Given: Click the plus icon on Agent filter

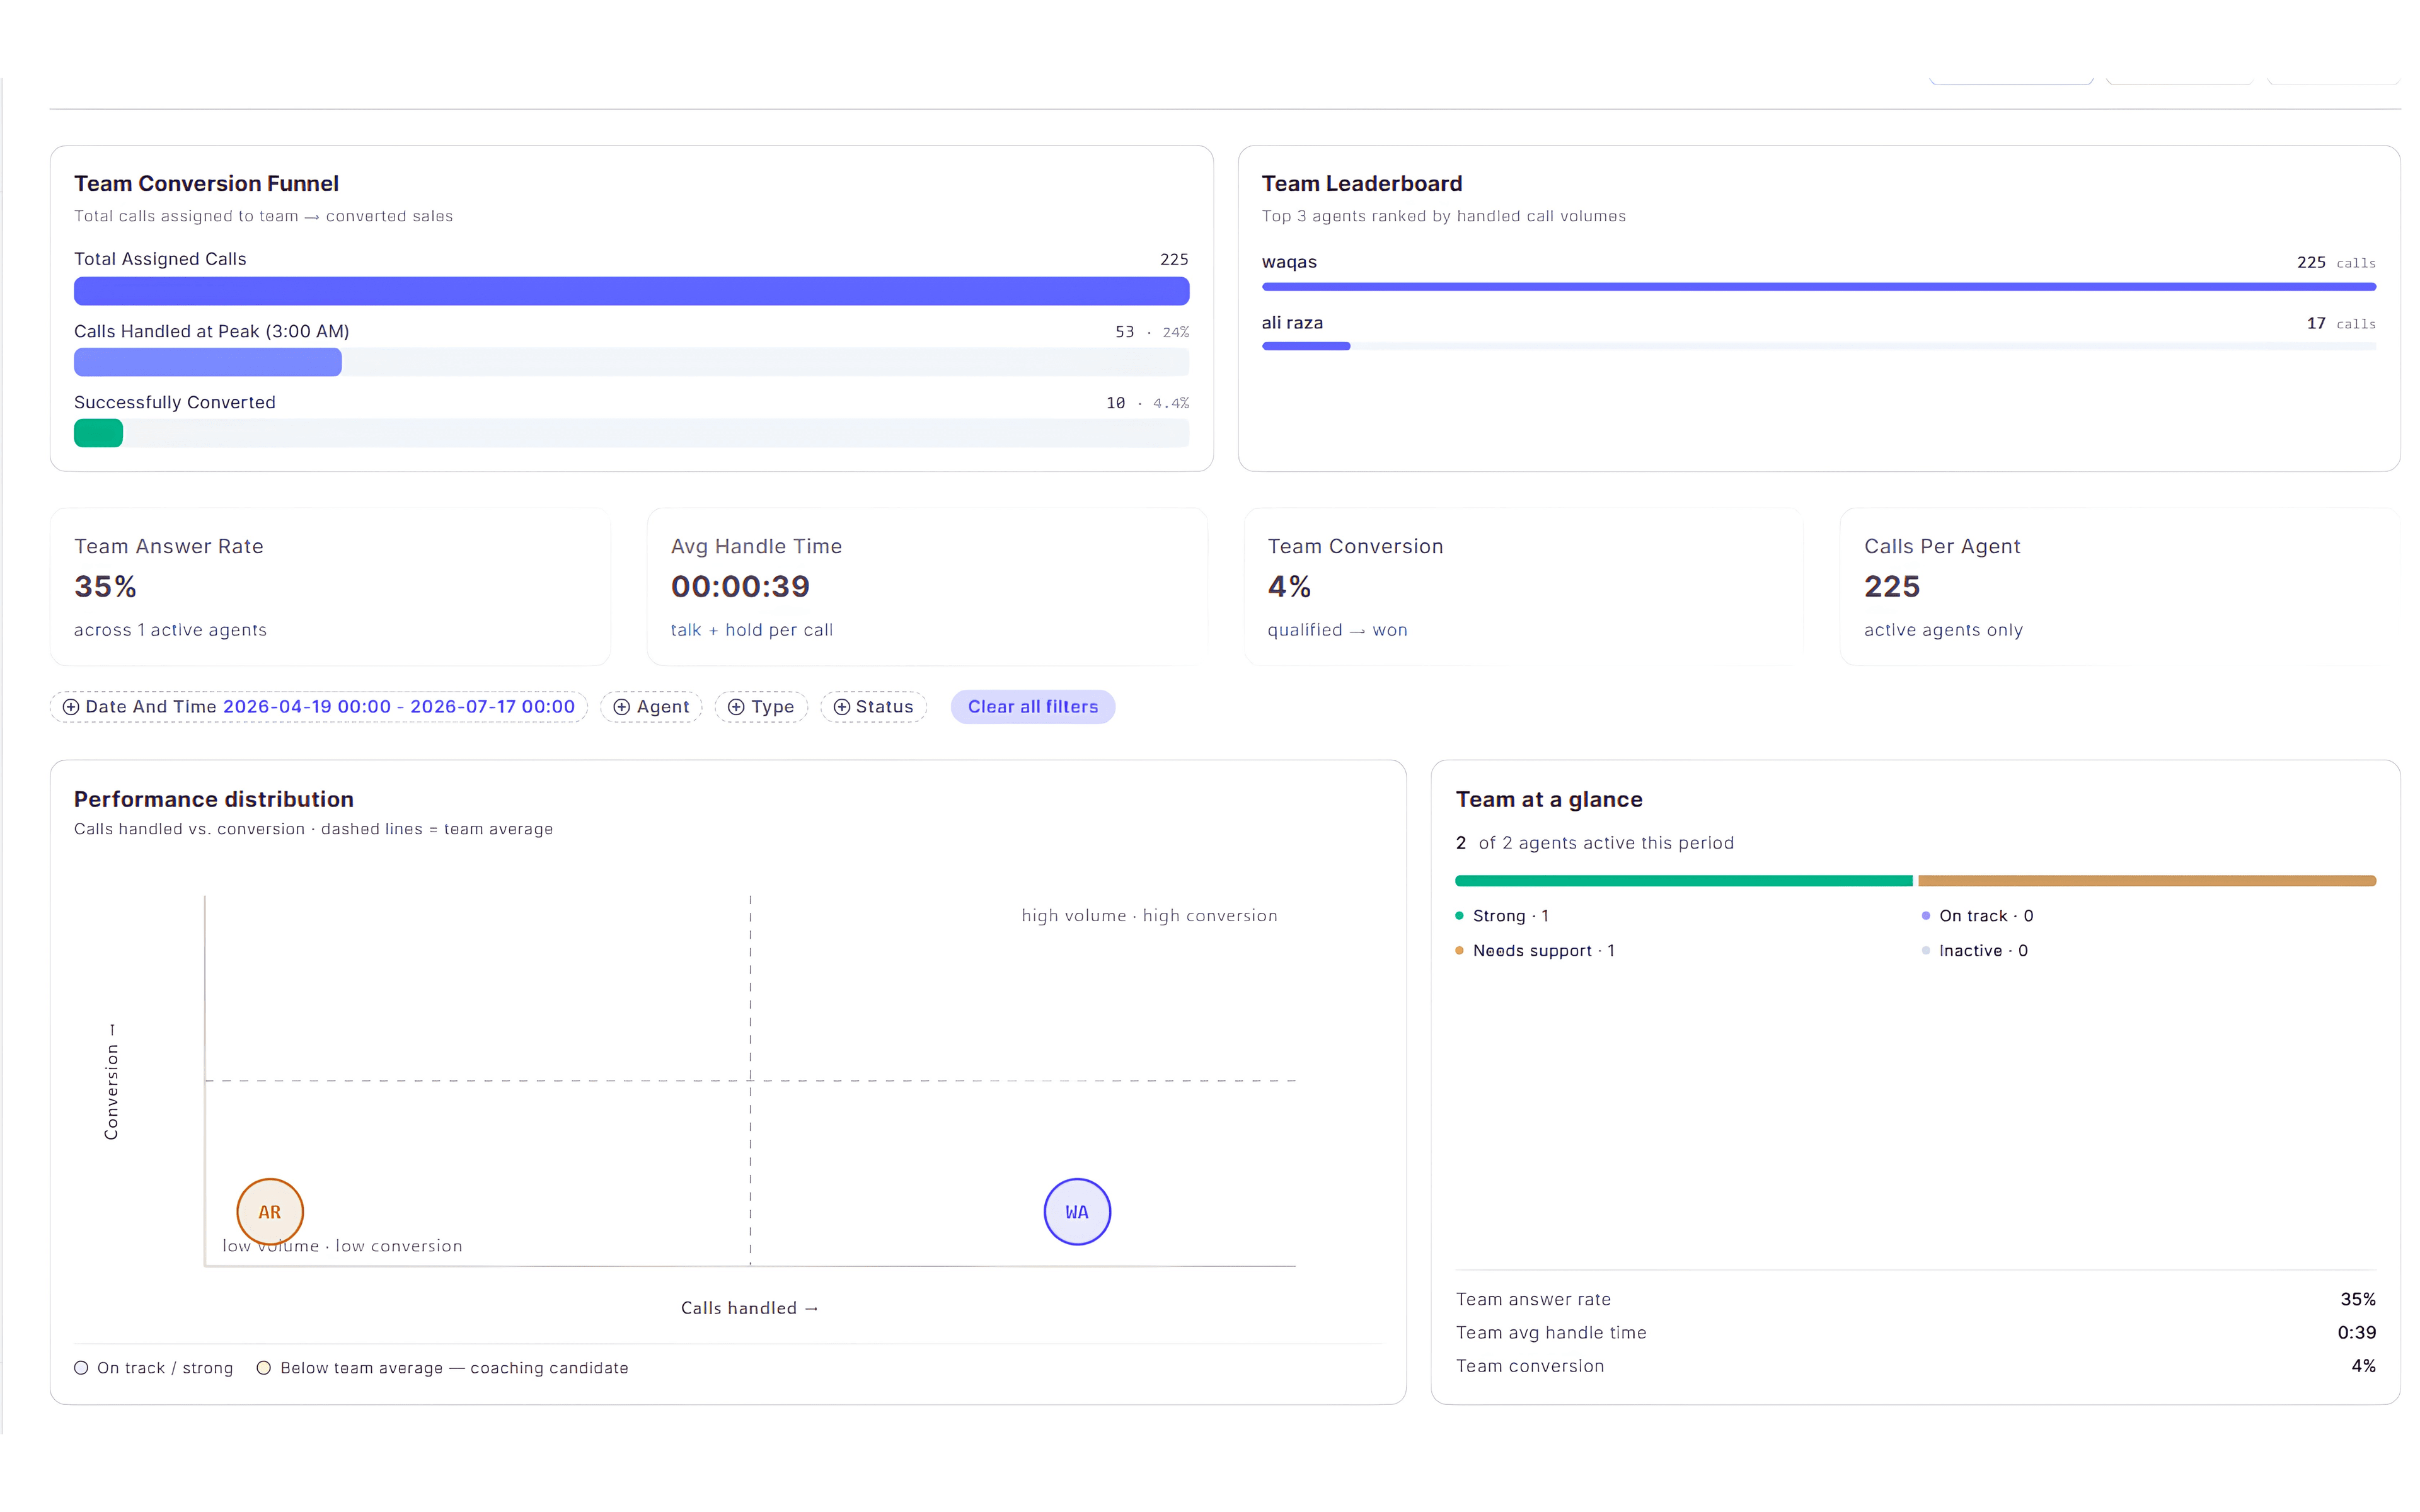Looking at the screenshot, I should pos(621,707).
